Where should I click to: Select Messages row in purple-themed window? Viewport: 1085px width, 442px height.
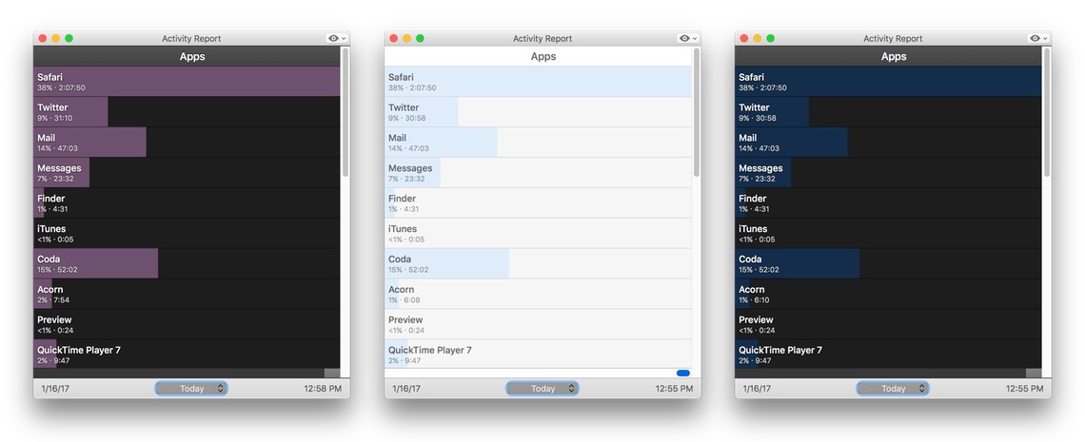[187, 173]
